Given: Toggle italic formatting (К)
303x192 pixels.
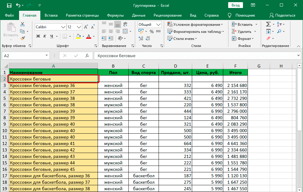Looking at the screenshot, I should tap(45, 36).
